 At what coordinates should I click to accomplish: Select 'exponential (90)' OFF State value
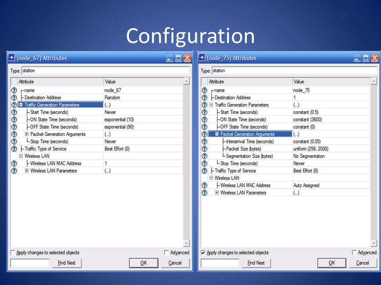coord(119,127)
